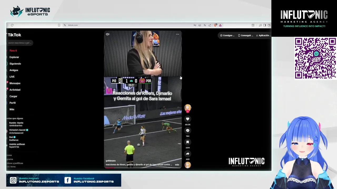Click the picture-in-picture screen icon in toolbar
The height and width of the screenshot is (189, 337).
pyautogui.click(x=200, y=25)
